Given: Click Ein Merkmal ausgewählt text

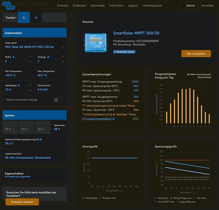Looking at the screenshot, I should click(x=18, y=177).
